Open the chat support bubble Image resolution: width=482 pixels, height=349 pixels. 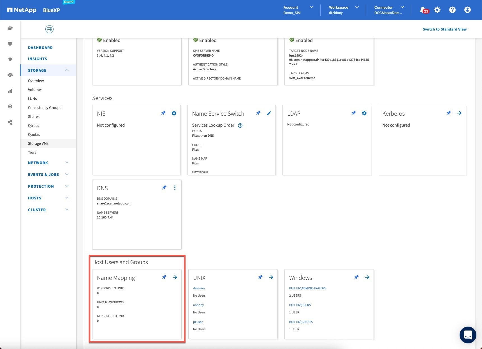(468, 335)
